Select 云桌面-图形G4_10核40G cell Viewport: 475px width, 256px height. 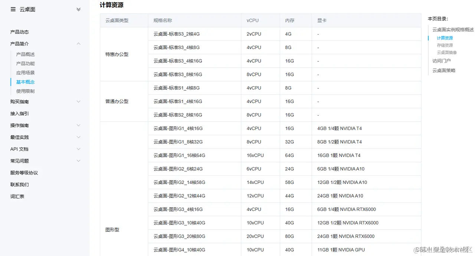pos(195,250)
